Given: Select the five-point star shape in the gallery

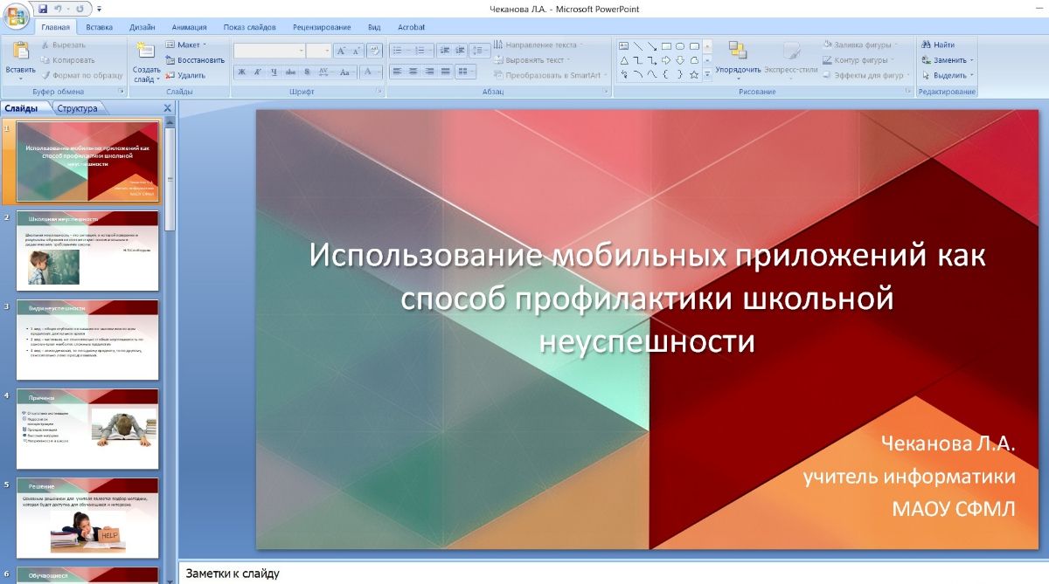Looking at the screenshot, I should point(694,75).
